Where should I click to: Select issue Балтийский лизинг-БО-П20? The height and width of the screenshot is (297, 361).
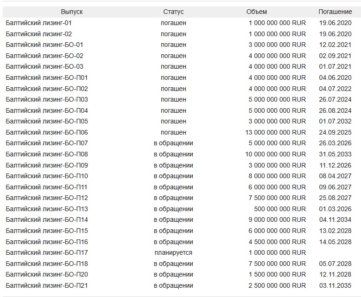(47, 274)
